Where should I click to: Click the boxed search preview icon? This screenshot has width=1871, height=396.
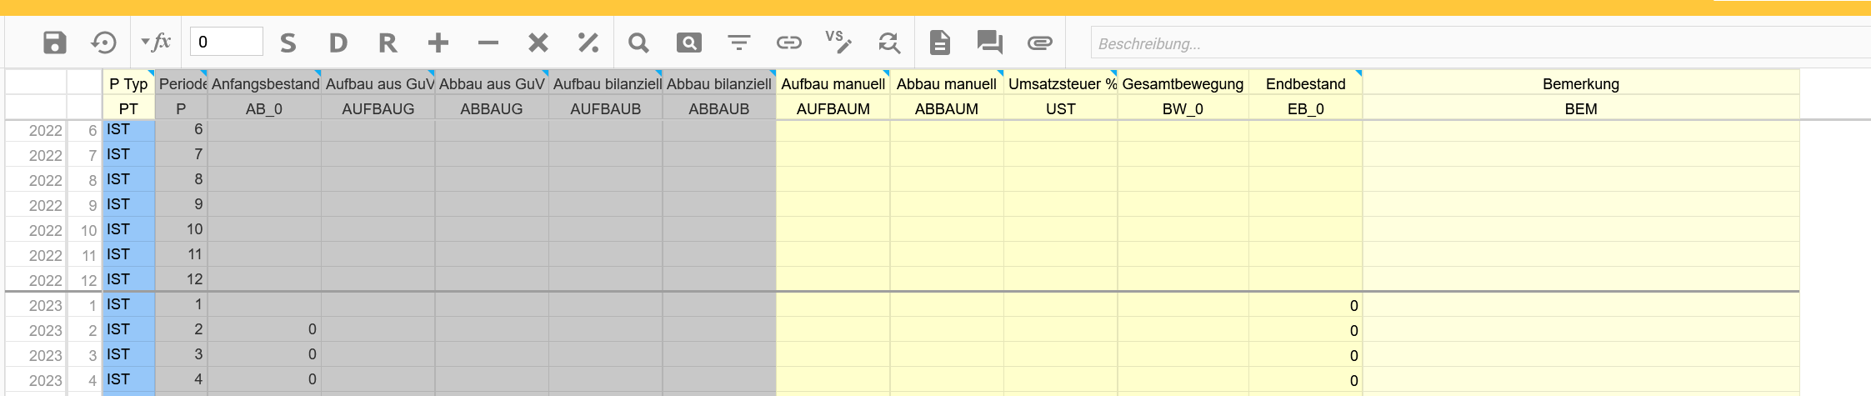click(688, 43)
